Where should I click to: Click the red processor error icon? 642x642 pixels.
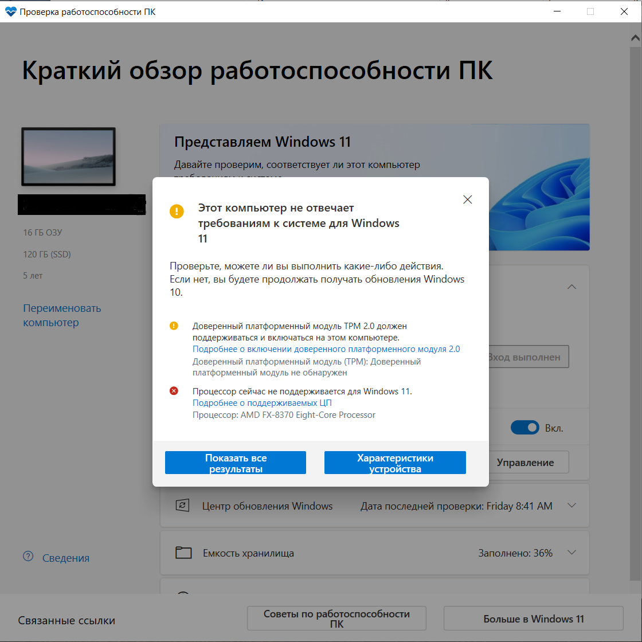coord(174,391)
